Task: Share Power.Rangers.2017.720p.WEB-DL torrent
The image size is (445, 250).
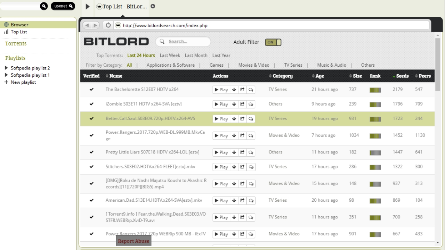Action: pos(242,136)
